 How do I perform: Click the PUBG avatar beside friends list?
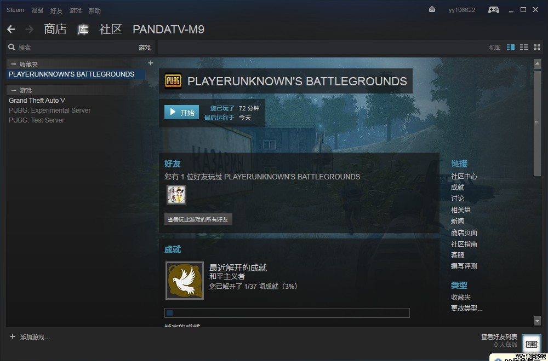[x=531, y=344]
